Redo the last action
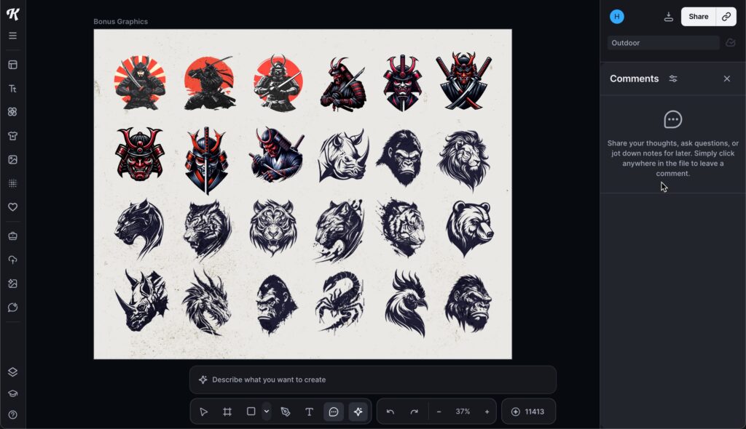The height and width of the screenshot is (429, 746). 414,412
